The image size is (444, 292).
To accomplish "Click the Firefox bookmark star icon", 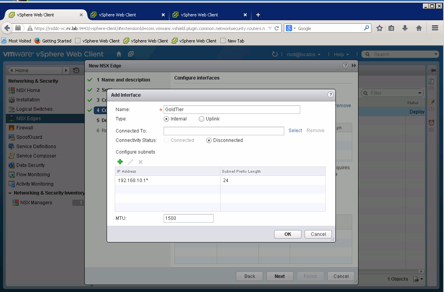I will coord(379,28).
